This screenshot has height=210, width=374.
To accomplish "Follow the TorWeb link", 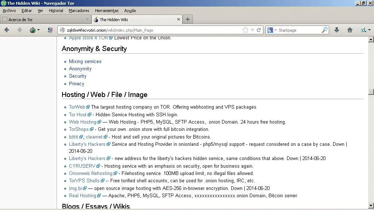I will click(x=77, y=107).
